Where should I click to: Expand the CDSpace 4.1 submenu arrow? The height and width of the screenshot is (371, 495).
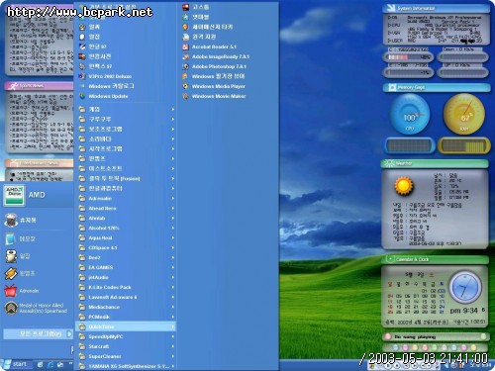[x=173, y=247]
